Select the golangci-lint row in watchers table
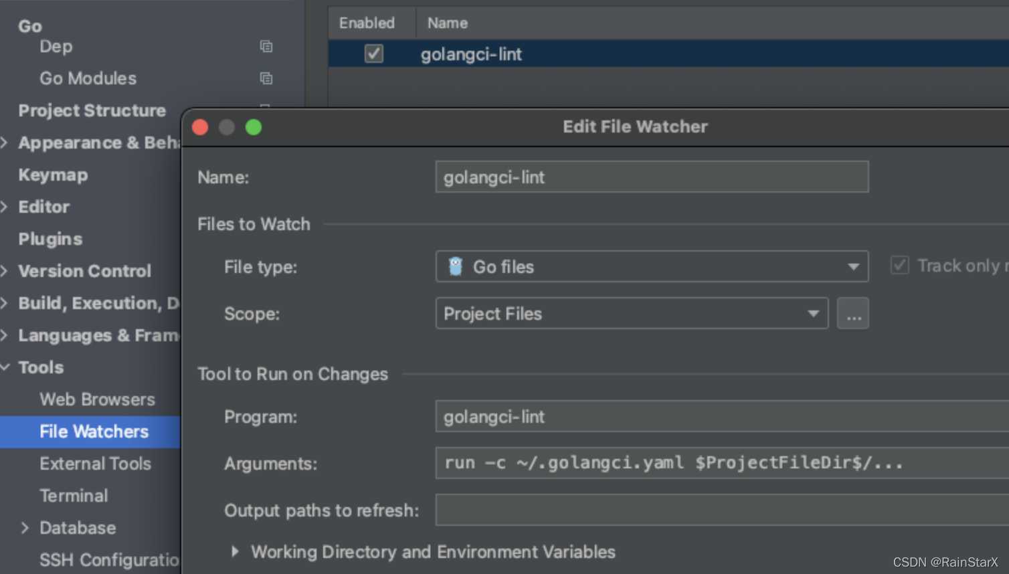Viewport: 1009px width, 574px height. tap(668, 54)
